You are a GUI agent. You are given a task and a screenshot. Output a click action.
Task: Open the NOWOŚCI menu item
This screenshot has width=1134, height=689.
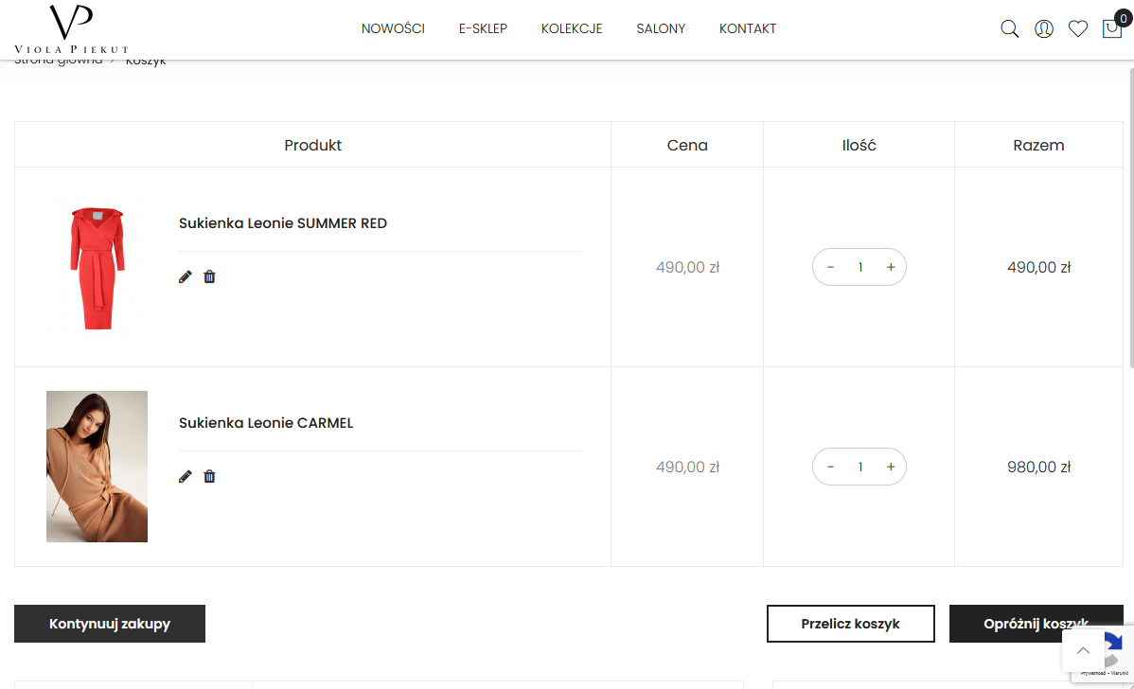coord(393,28)
